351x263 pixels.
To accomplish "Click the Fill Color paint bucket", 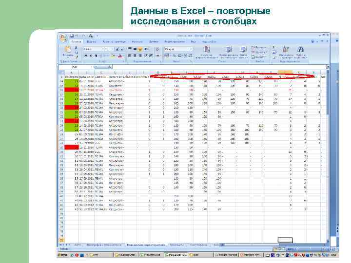I will click(x=113, y=56).
